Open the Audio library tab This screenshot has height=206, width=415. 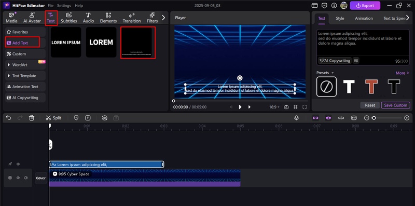(x=88, y=18)
